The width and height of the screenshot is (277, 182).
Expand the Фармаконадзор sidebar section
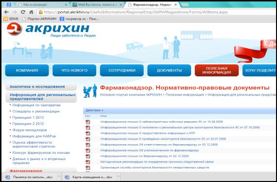click(x=41, y=170)
